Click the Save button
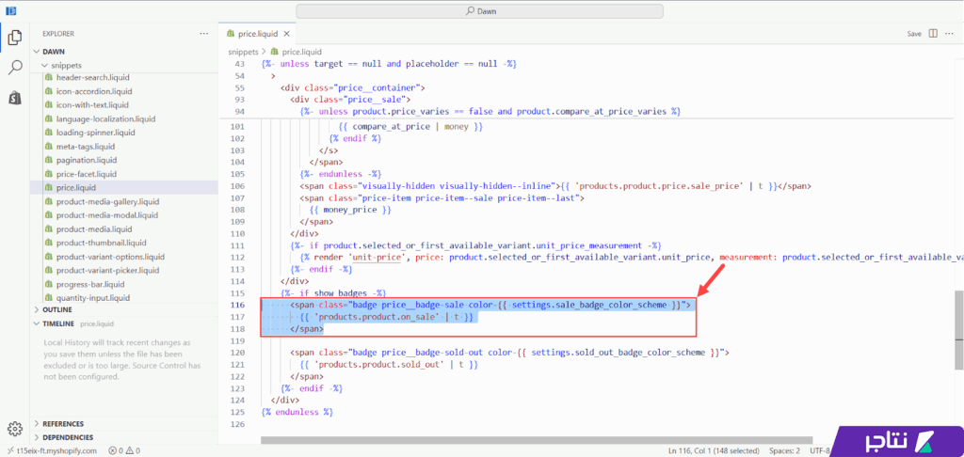This screenshot has height=457, width=964. 913,34
